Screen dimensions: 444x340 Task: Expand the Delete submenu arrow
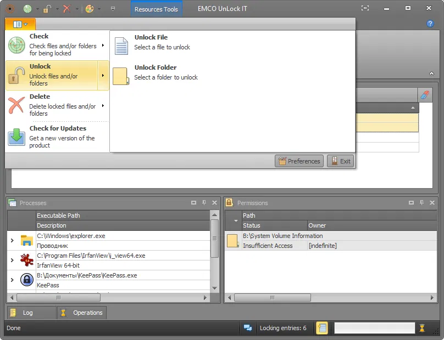[103, 106]
